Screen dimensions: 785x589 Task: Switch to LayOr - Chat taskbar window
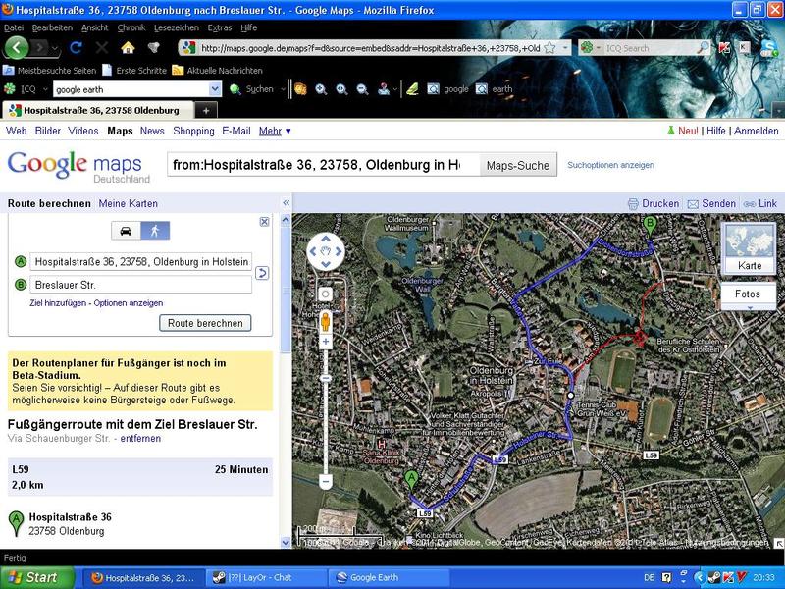point(266,577)
